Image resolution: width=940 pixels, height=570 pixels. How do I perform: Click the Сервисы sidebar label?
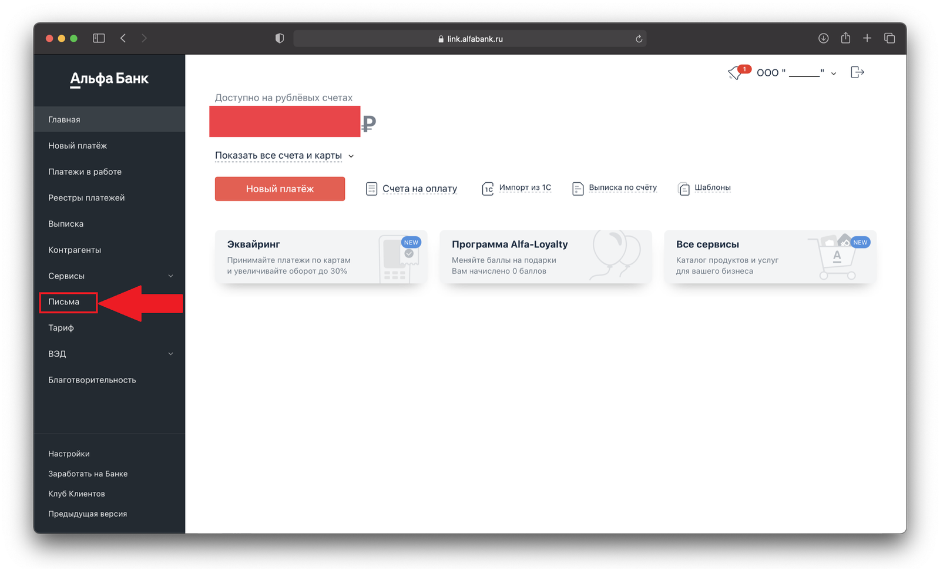click(x=66, y=276)
